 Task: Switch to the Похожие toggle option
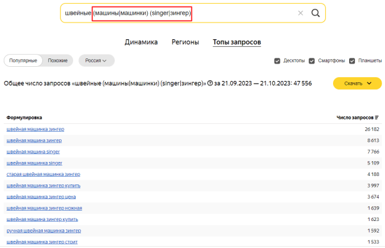(x=58, y=60)
